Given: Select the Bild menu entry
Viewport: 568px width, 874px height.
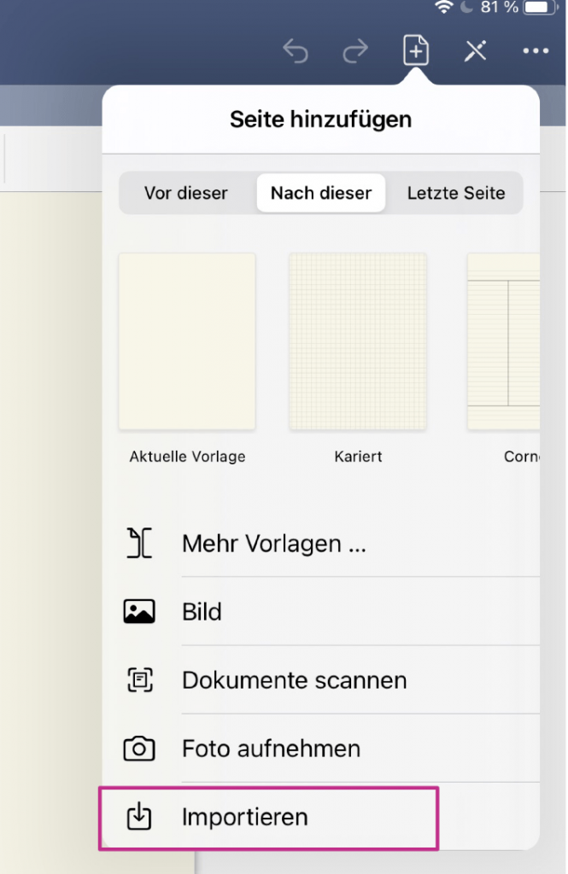Looking at the screenshot, I should 321,611.
